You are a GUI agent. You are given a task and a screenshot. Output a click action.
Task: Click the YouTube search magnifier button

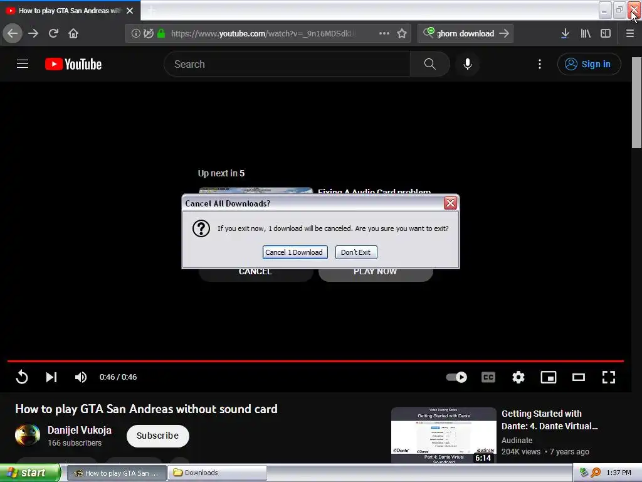(x=430, y=64)
